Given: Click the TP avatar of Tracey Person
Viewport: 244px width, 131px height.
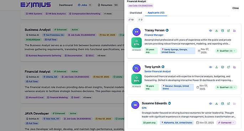Looking at the screenshot, I should [x=136, y=32].
